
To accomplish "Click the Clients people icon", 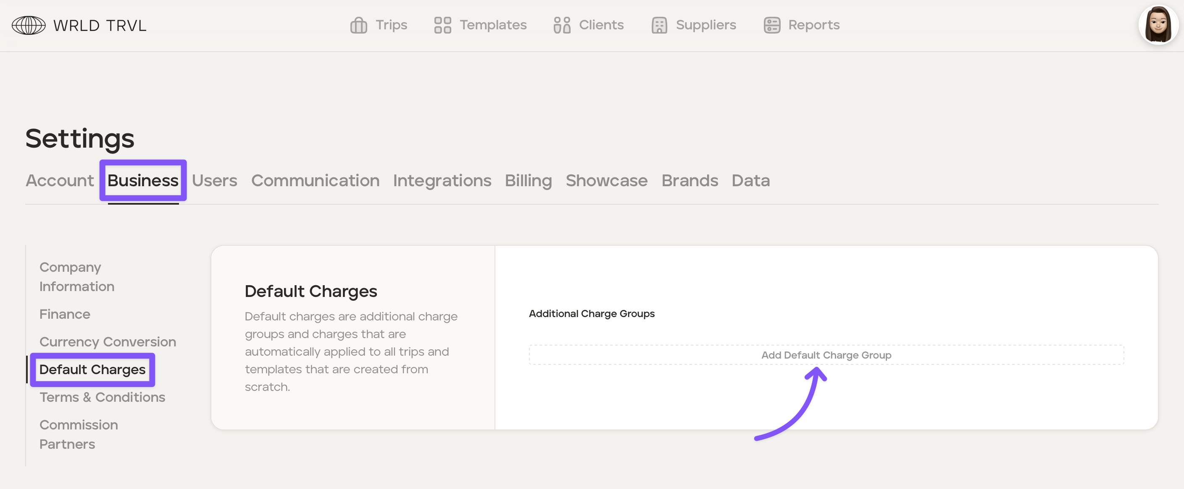I will pos(562,25).
